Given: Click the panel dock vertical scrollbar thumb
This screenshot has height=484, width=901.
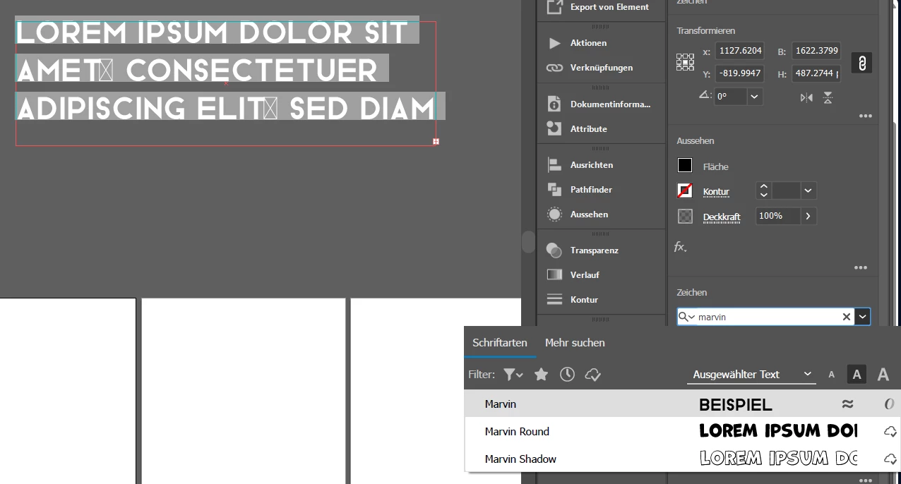Looking at the screenshot, I should tap(528, 241).
